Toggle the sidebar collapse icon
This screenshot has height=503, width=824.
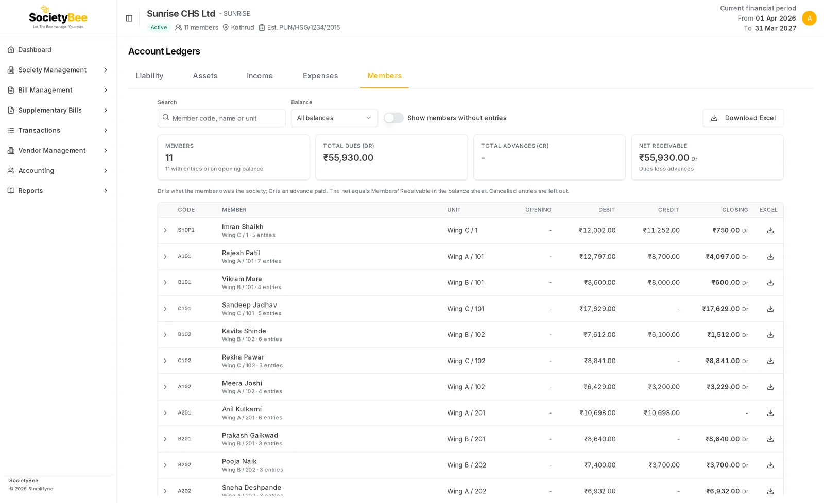coord(129,19)
